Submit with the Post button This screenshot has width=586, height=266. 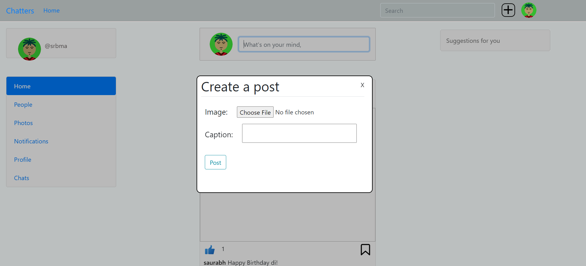click(215, 162)
